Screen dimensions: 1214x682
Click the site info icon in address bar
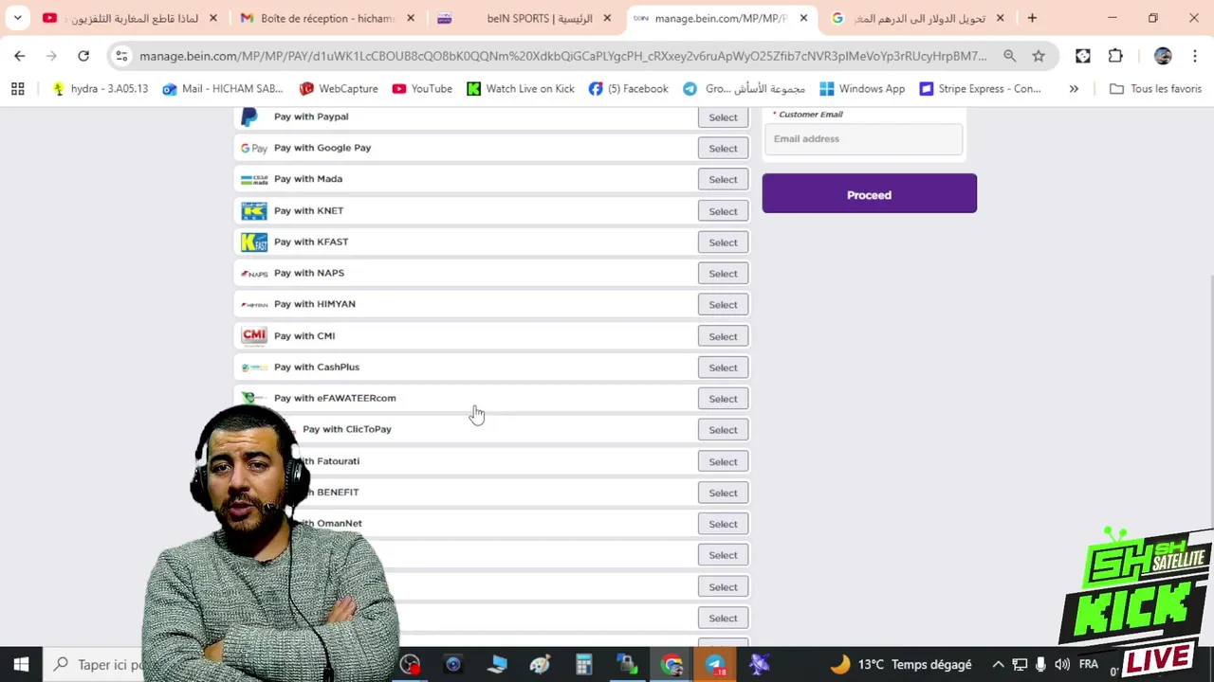(121, 56)
